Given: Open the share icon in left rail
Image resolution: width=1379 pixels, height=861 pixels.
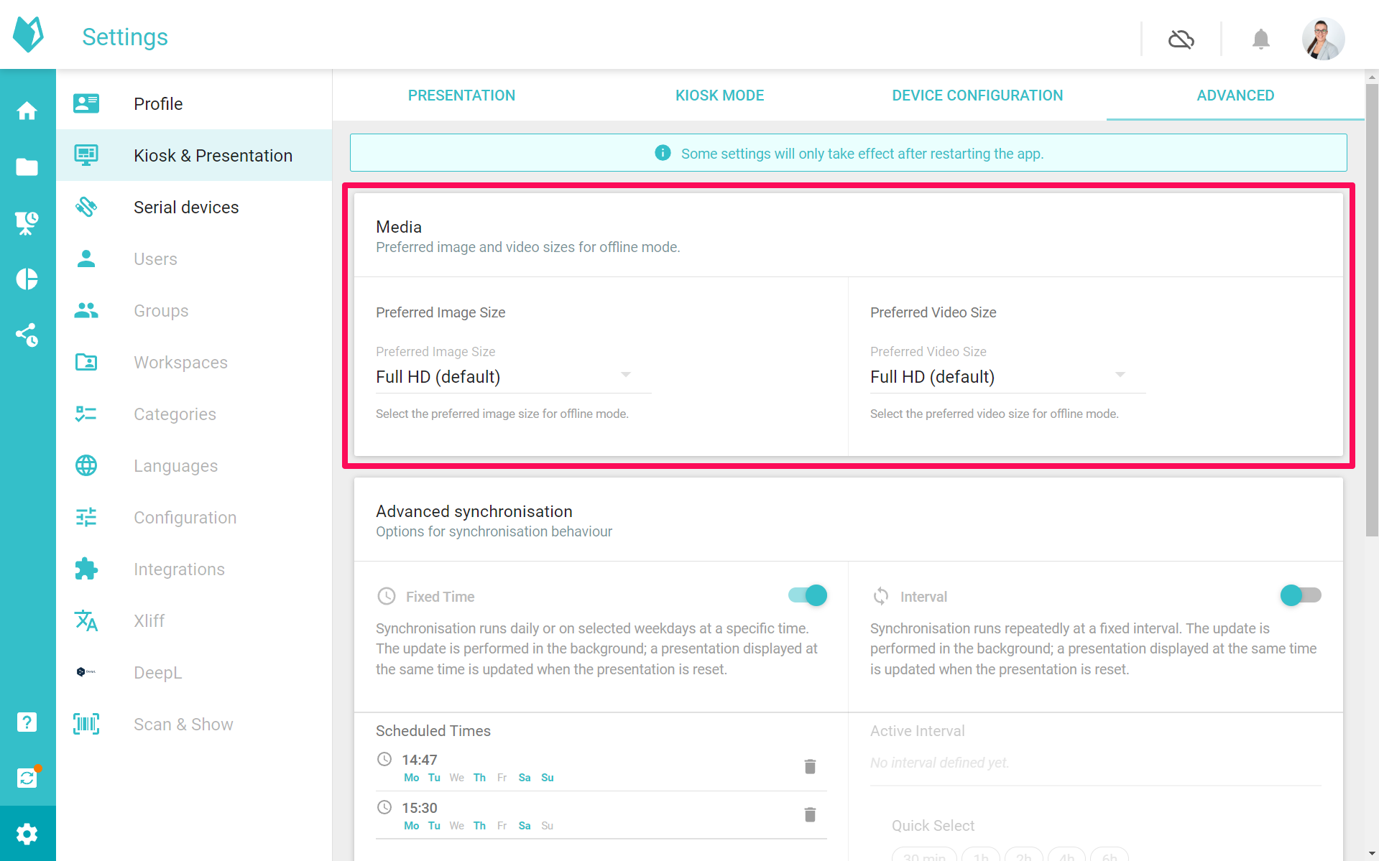Looking at the screenshot, I should pyautogui.click(x=27, y=335).
